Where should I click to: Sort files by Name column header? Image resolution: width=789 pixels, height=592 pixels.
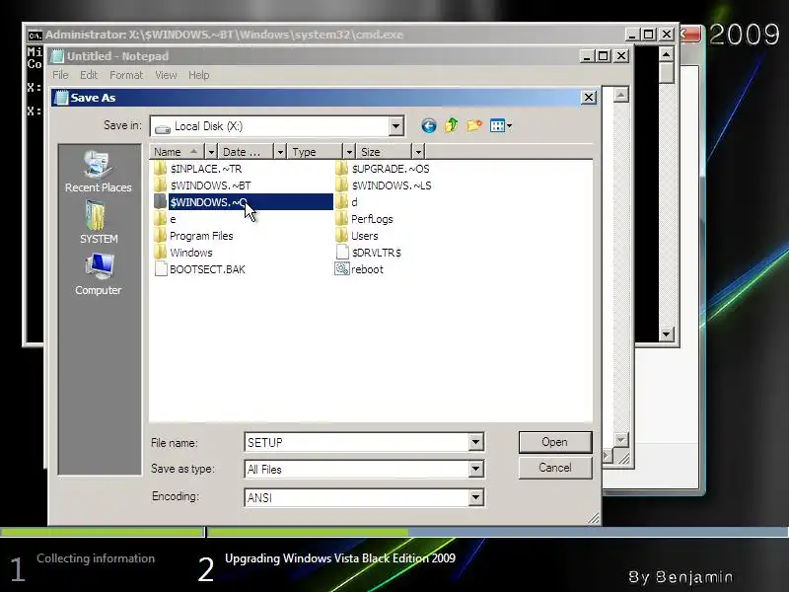(178, 152)
